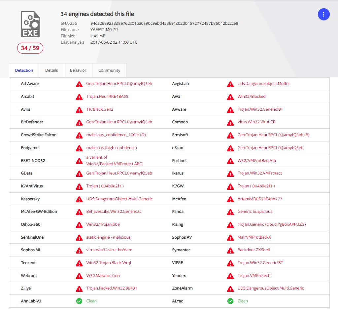This screenshot has height=314, width=338.
Task: Click the Endgame warning icon
Action: click(79, 148)
